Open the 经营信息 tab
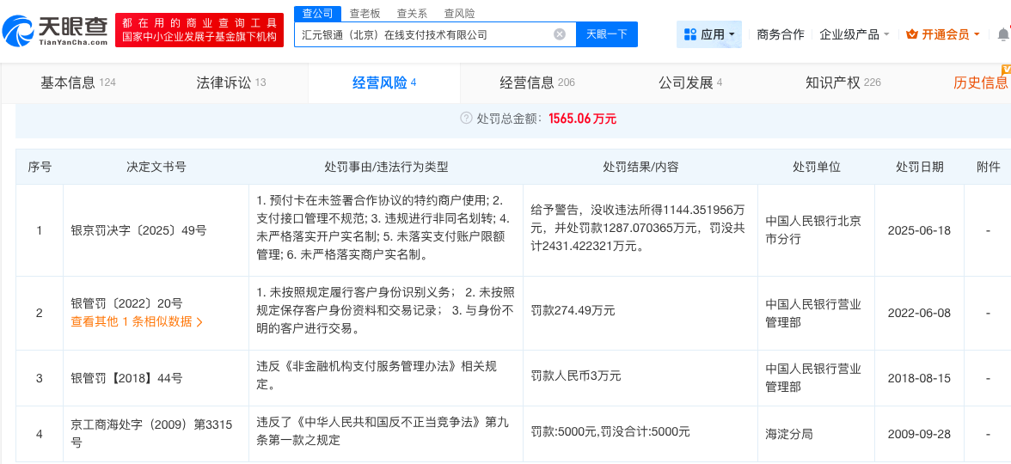 click(x=537, y=82)
